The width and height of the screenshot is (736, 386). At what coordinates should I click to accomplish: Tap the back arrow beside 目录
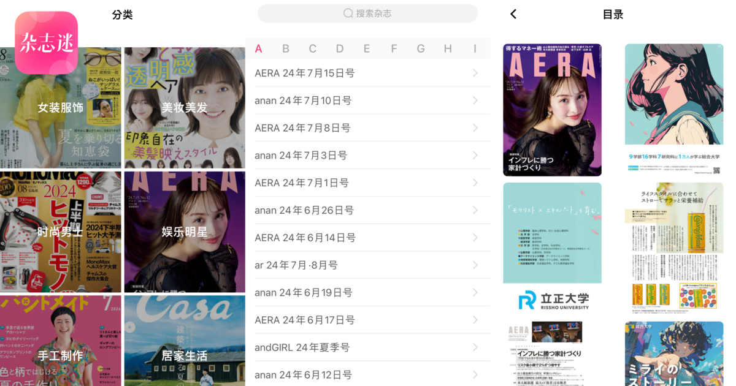(513, 14)
